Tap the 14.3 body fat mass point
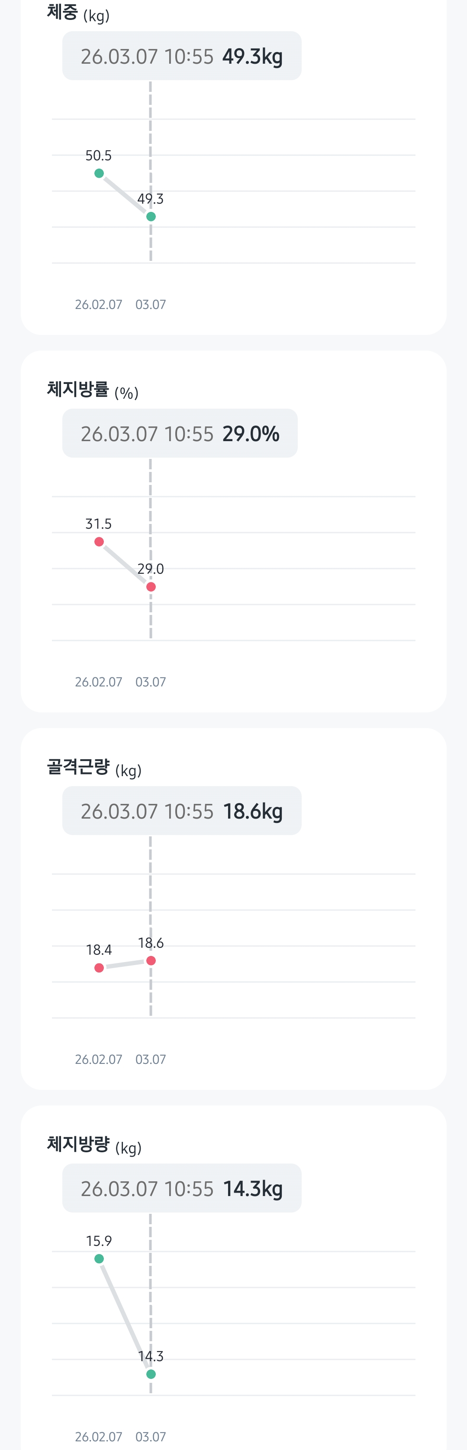This screenshot has height=1450, width=467. (151, 1374)
